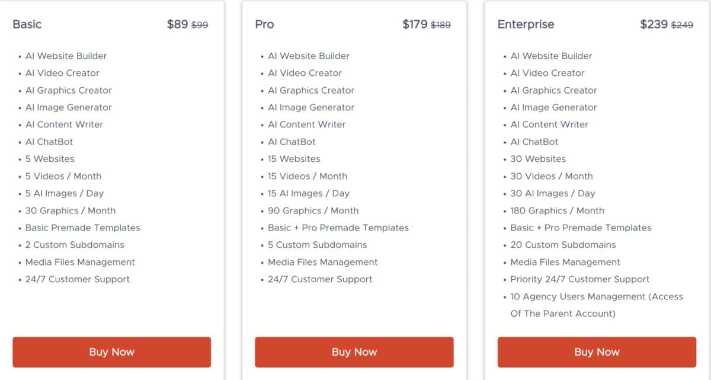Select the Basic plan title
The height and width of the screenshot is (380, 711).
(x=27, y=24)
